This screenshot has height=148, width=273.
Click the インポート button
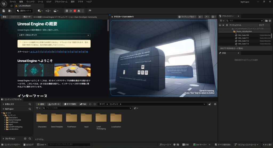54,104
